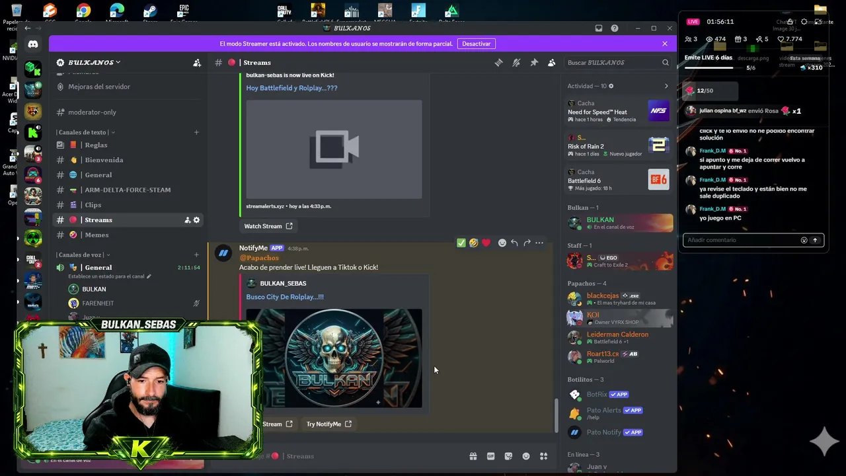Open the Threads icon in channel header
Image resolution: width=846 pixels, height=476 pixels.
(499, 62)
